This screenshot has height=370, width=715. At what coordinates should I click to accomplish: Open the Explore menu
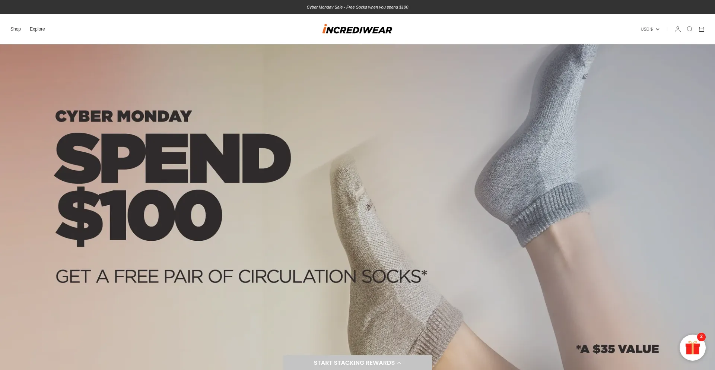point(37,29)
